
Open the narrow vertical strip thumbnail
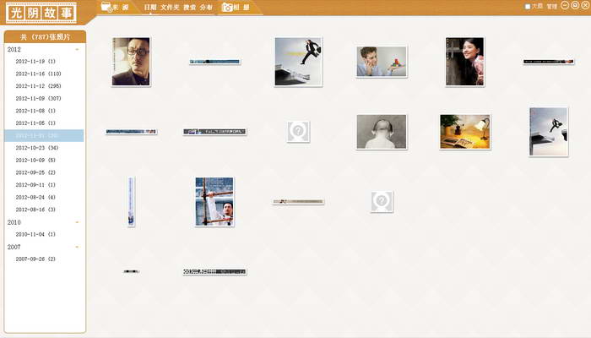131,202
